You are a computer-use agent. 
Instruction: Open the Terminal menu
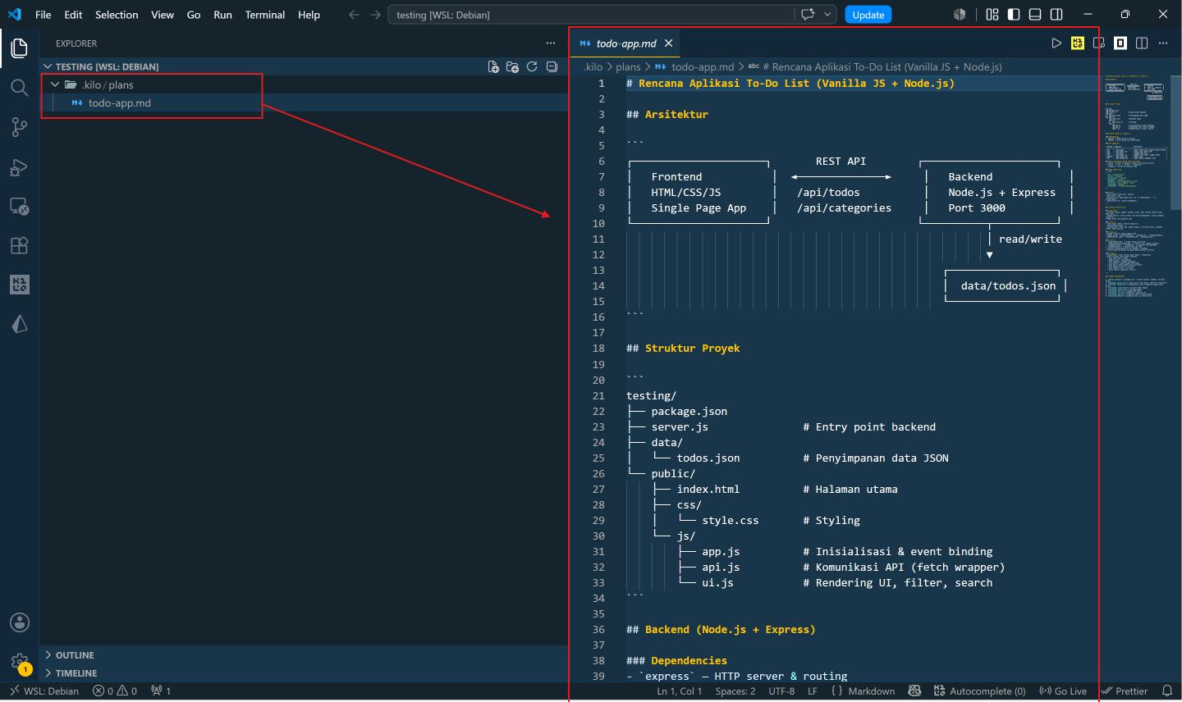tap(265, 15)
